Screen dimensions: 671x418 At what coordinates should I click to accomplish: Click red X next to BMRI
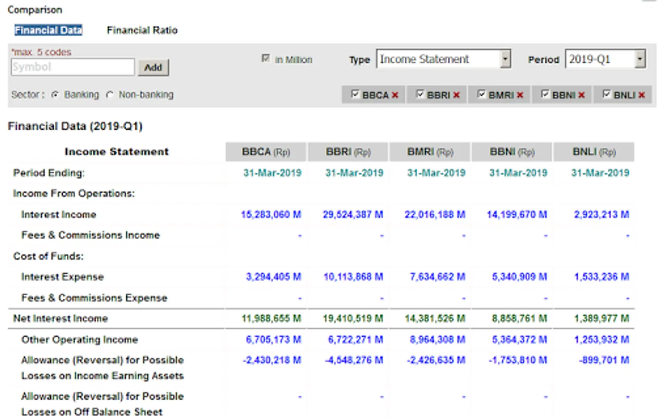click(520, 95)
